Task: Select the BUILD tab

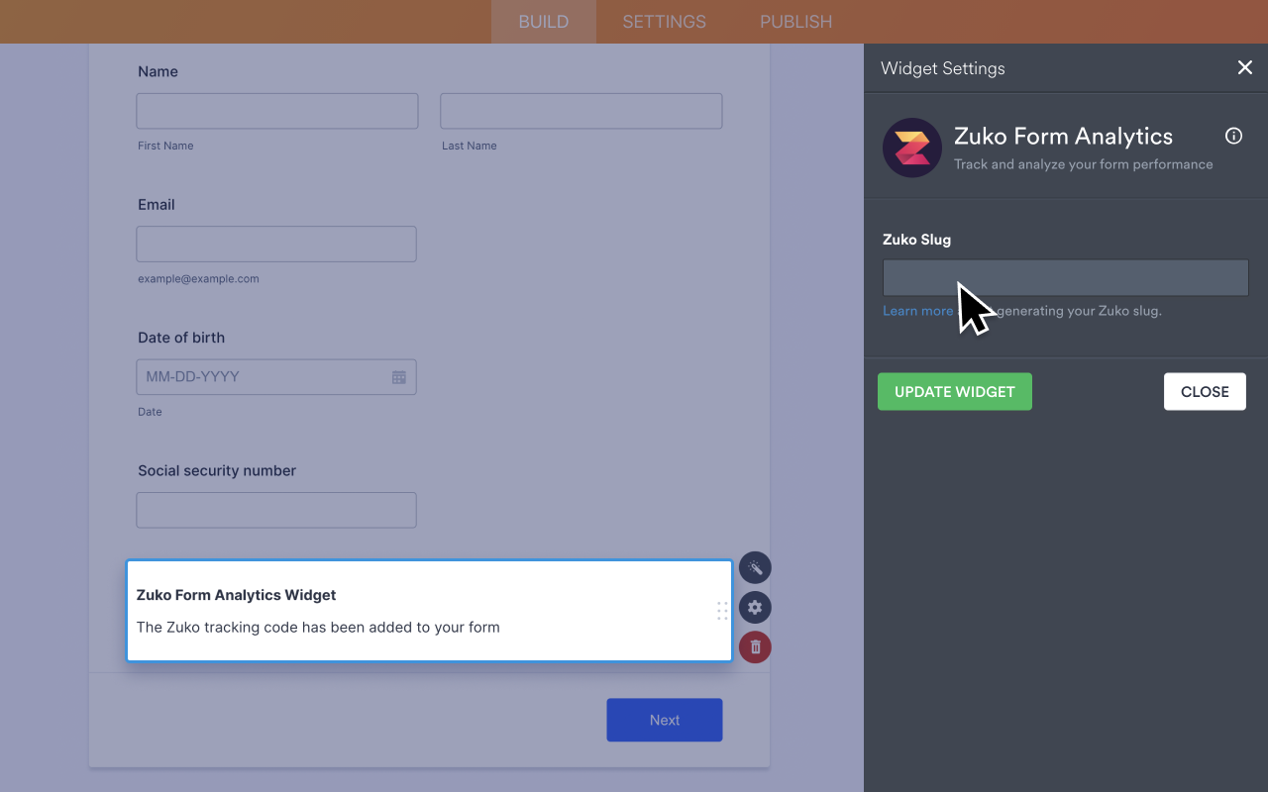Action: tap(543, 21)
